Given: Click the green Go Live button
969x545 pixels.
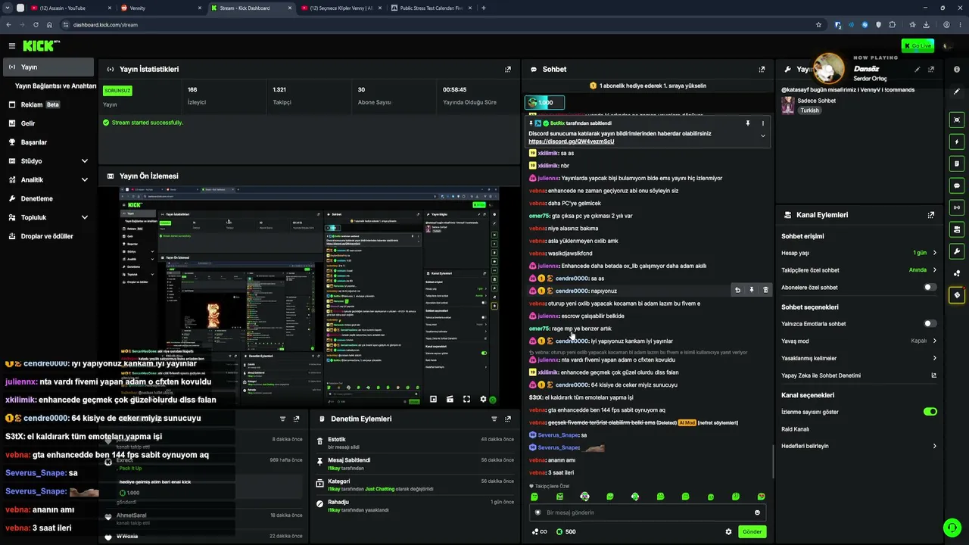Looking at the screenshot, I should (918, 46).
